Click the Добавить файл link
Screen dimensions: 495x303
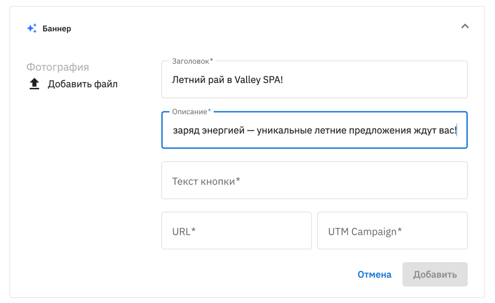click(x=82, y=84)
